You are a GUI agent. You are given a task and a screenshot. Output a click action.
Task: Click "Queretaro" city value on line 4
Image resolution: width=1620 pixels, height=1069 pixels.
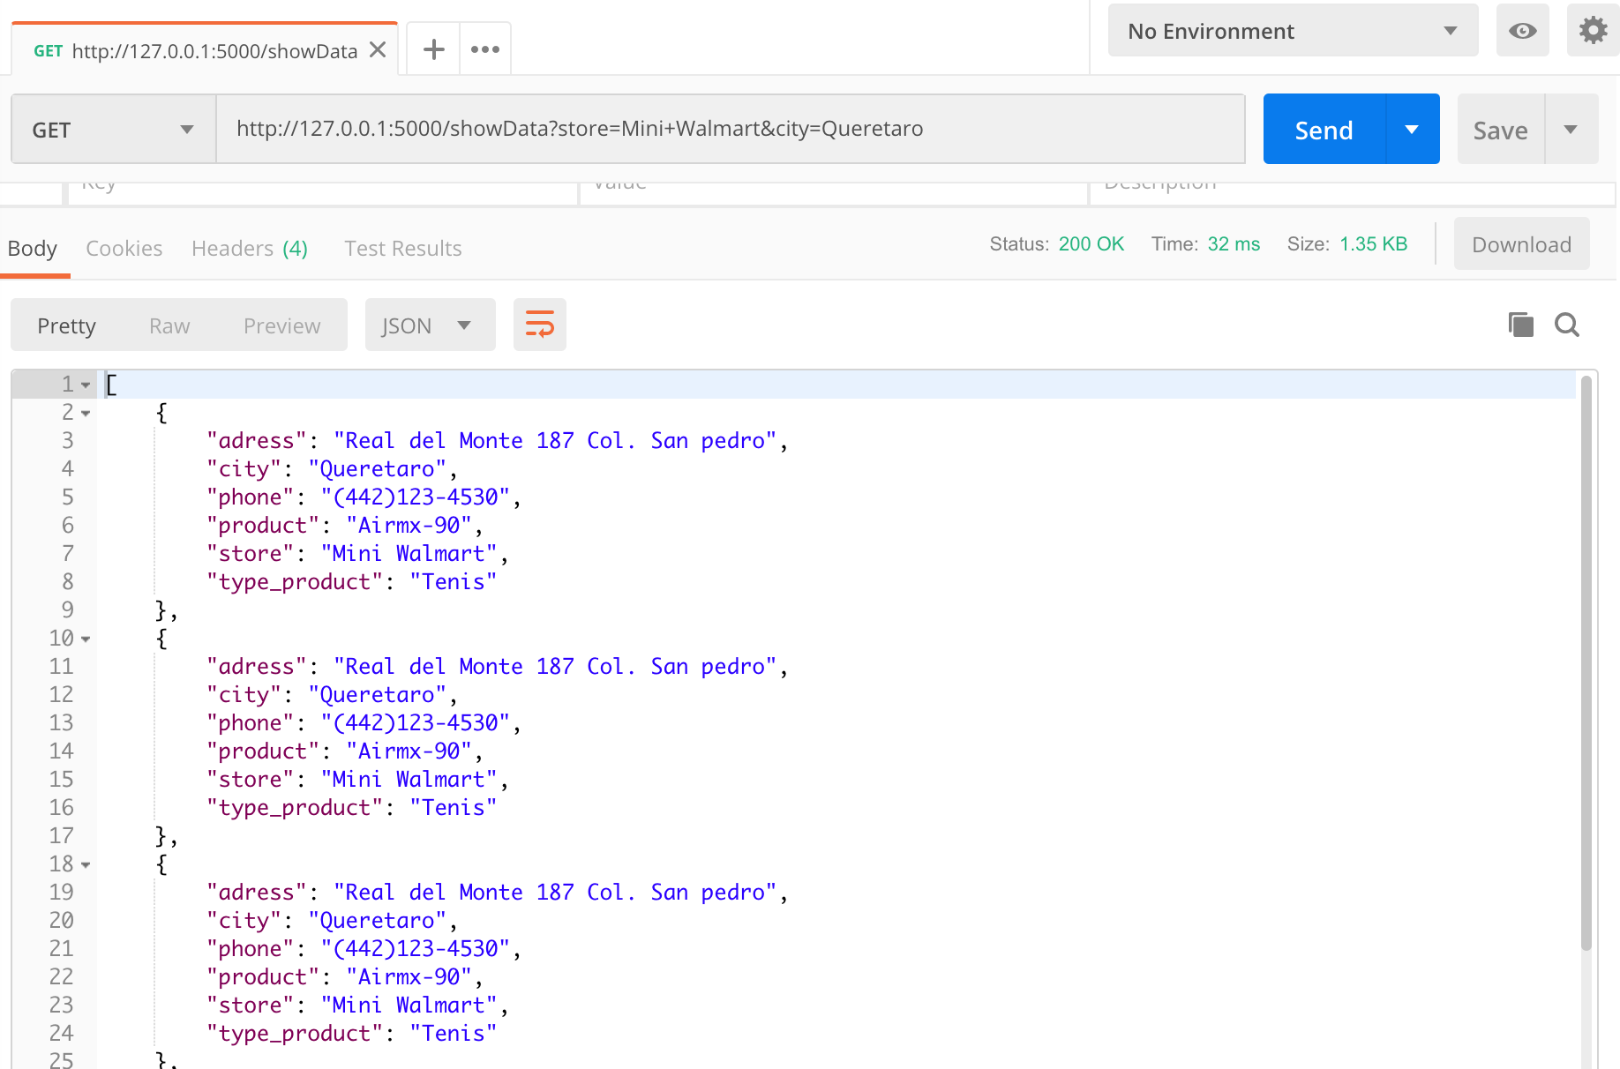[378, 469]
